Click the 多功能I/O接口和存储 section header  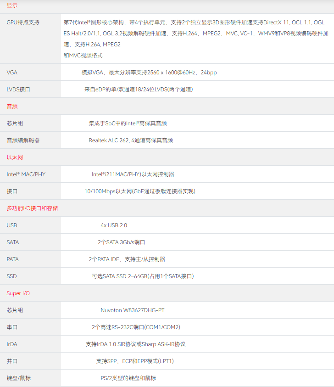[32, 208]
